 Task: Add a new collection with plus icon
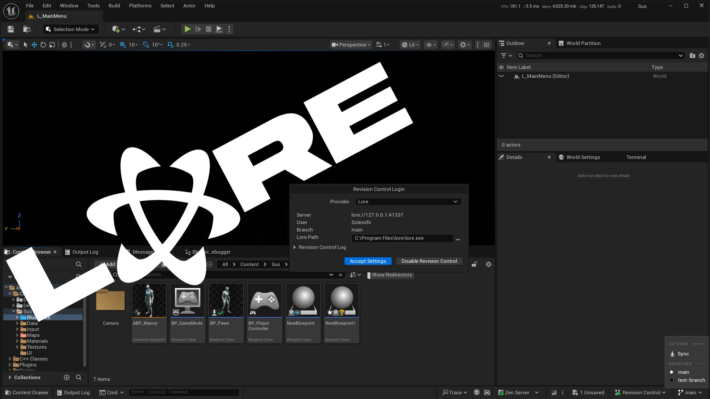pos(67,378)
